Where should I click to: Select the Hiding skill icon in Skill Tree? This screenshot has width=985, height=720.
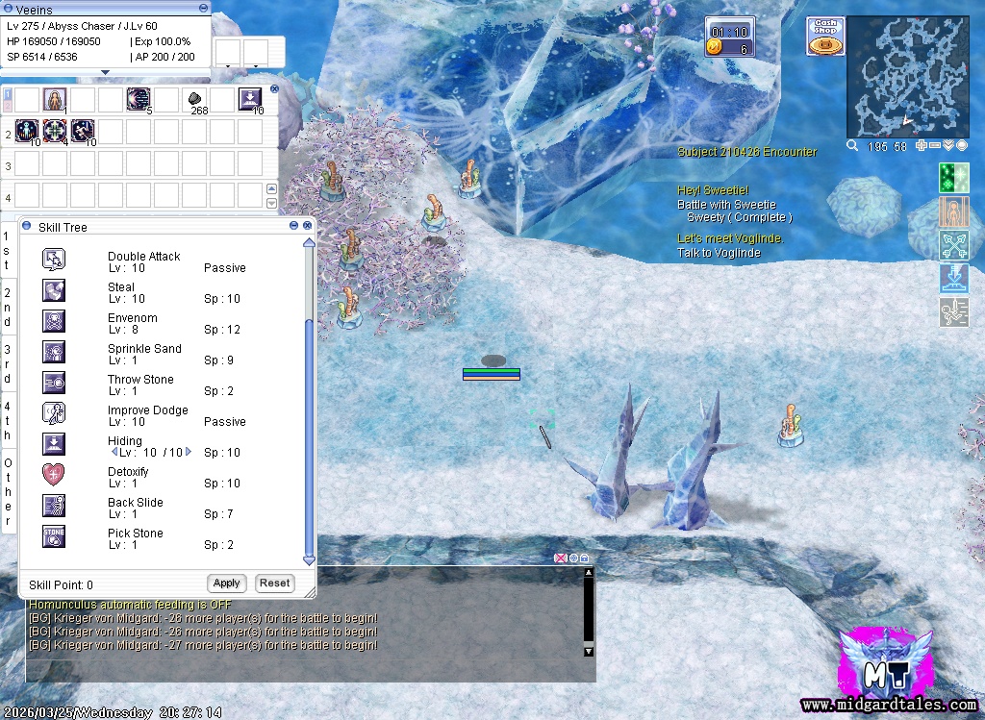point(54,444)
